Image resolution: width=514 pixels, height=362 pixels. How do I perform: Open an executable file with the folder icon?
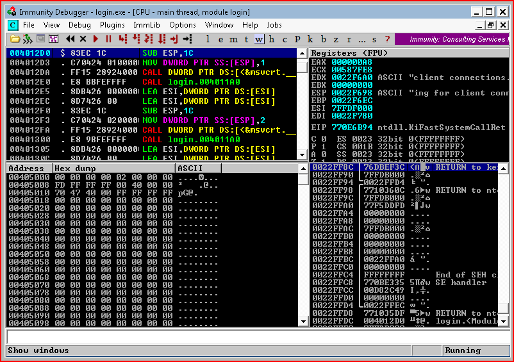[x=15, y=39]
